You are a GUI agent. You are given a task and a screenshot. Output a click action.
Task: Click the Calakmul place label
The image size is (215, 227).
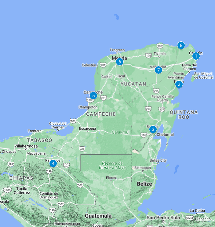tap(121, 132)
